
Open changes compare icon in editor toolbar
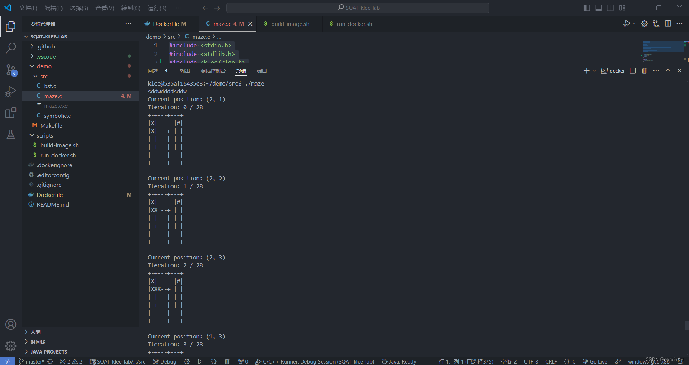656,24
